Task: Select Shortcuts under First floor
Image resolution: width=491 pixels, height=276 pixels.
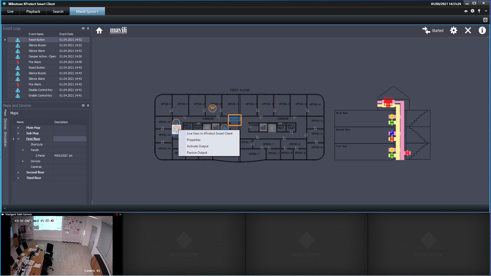Action: click(x=37, y=144)
